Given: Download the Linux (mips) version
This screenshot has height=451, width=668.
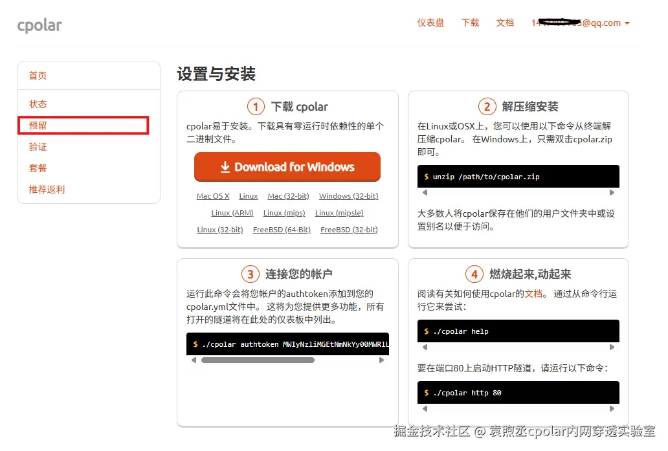Looking at the screenshot, I should click(x=284, y=213).
